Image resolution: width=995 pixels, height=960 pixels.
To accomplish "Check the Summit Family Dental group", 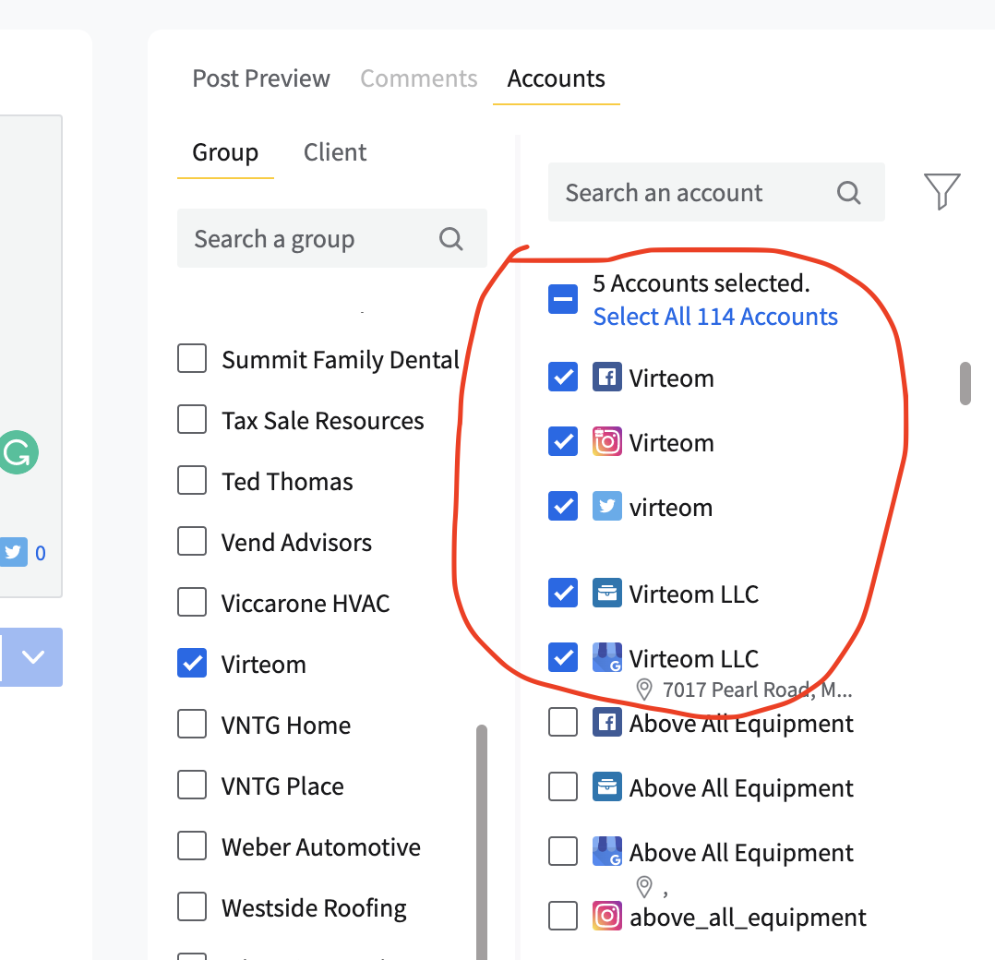I will point(192,359).
